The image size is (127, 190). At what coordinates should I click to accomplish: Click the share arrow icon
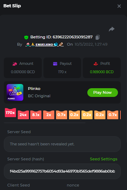tap(112, 29)
